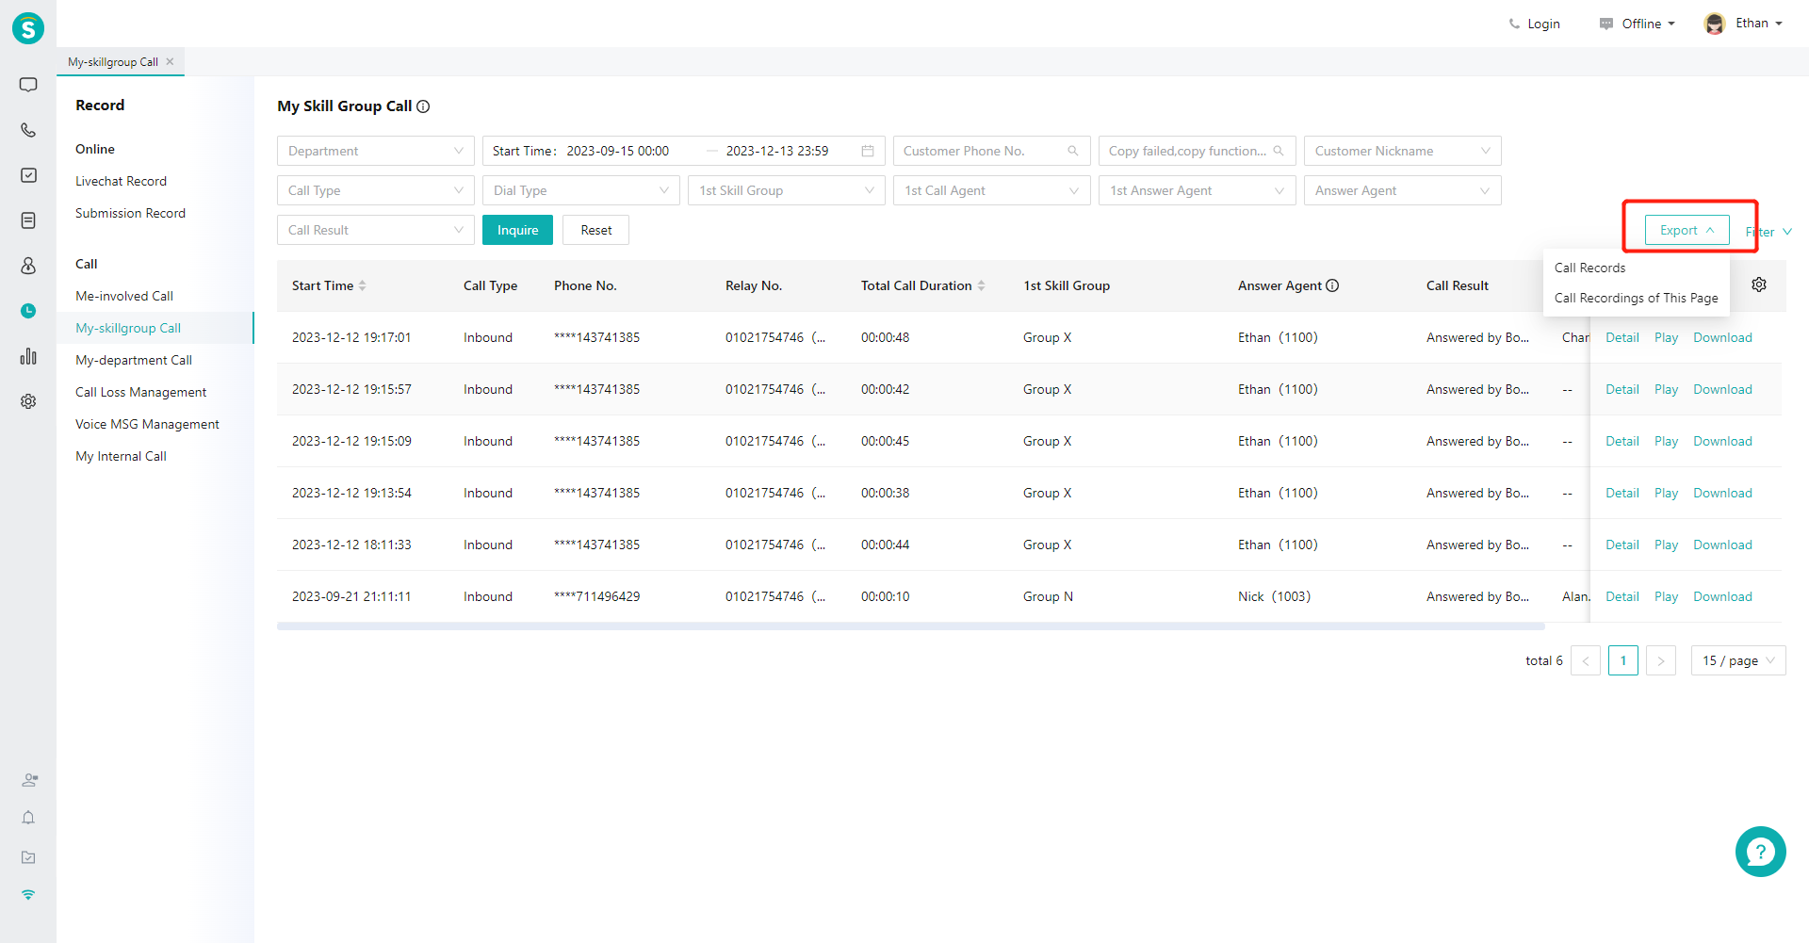Click the Reset button
Viewport: 1809px width, 943px height.
[595, 230]
